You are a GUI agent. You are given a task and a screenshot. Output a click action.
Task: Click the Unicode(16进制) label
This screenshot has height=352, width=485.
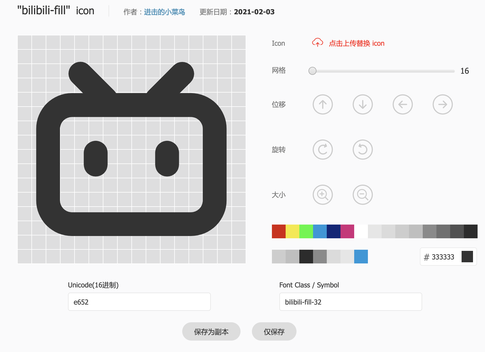coord(93,285)
